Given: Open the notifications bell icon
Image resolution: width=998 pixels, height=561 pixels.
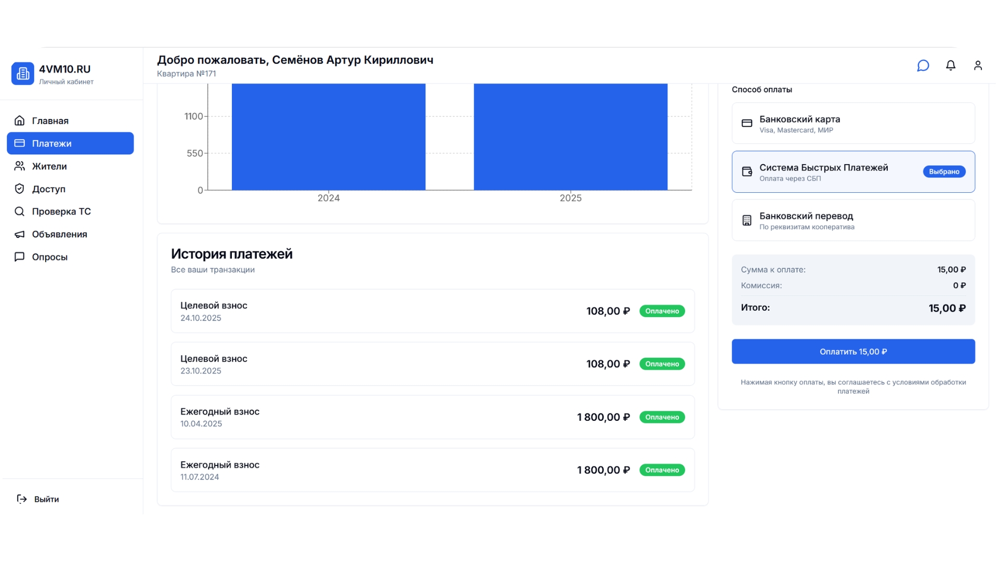Looking at the screenshot, I should coord(950,65).
